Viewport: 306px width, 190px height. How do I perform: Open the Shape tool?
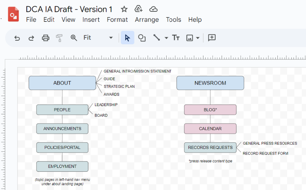pos(142,38)
